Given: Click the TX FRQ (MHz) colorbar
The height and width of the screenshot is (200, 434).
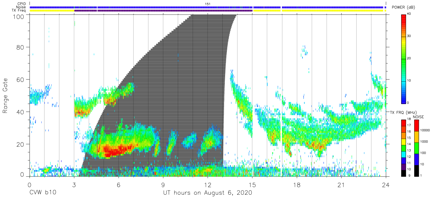Looking at the screenshot, I should tap(404, 148).
